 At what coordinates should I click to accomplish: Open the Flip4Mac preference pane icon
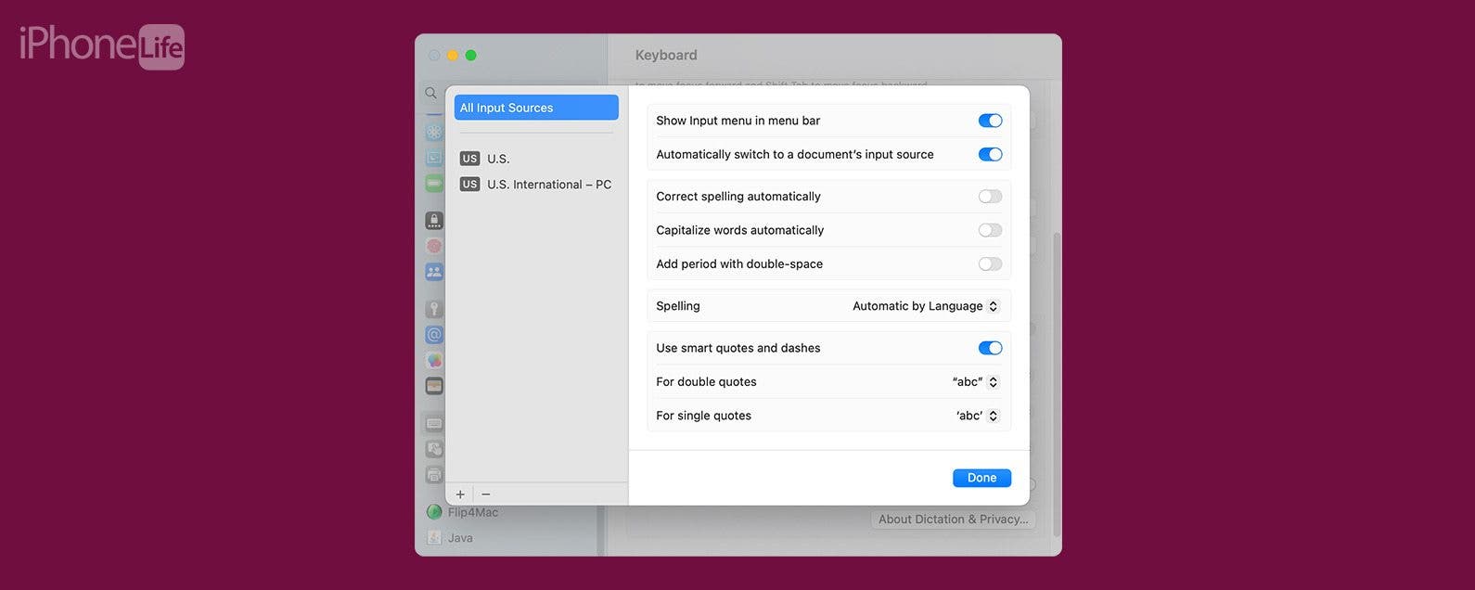[434, 512]
